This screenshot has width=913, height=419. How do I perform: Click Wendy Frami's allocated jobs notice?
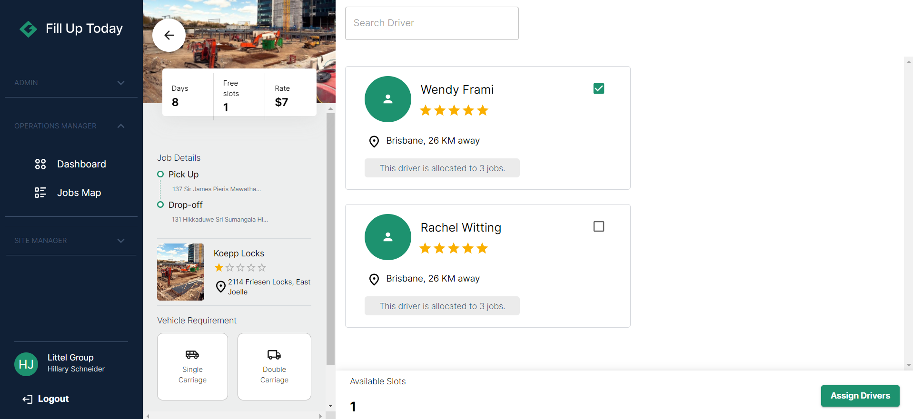pyautogui.click(x=442, y=168)
